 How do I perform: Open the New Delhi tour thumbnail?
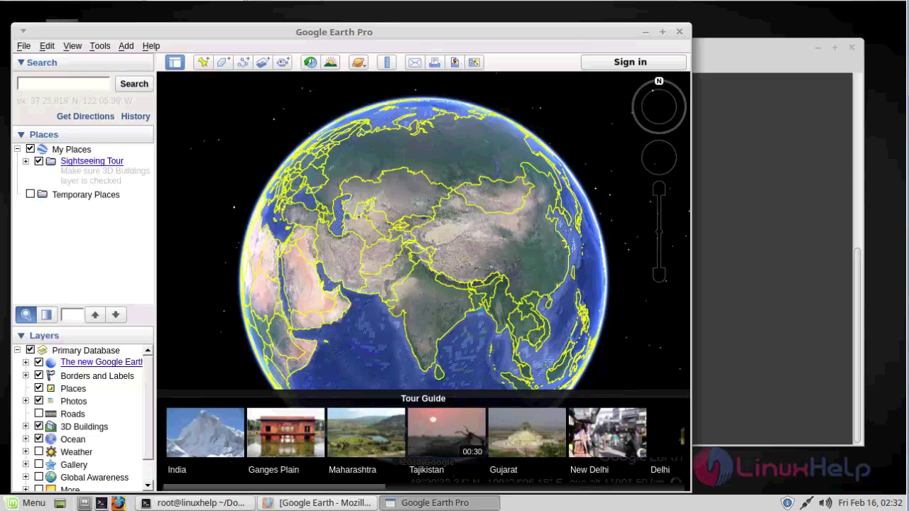[x=608, y=432]
